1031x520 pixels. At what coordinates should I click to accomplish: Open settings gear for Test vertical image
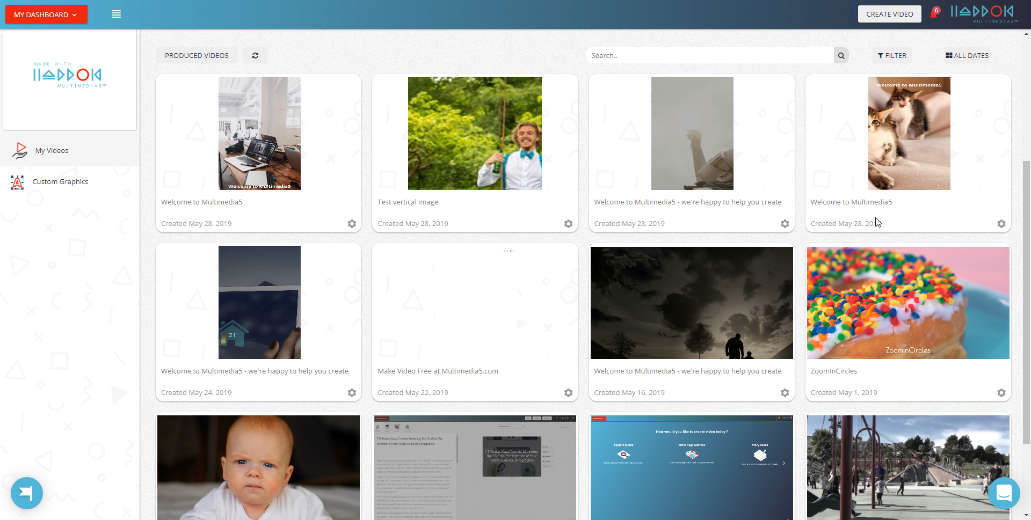(x=568, y=224)
